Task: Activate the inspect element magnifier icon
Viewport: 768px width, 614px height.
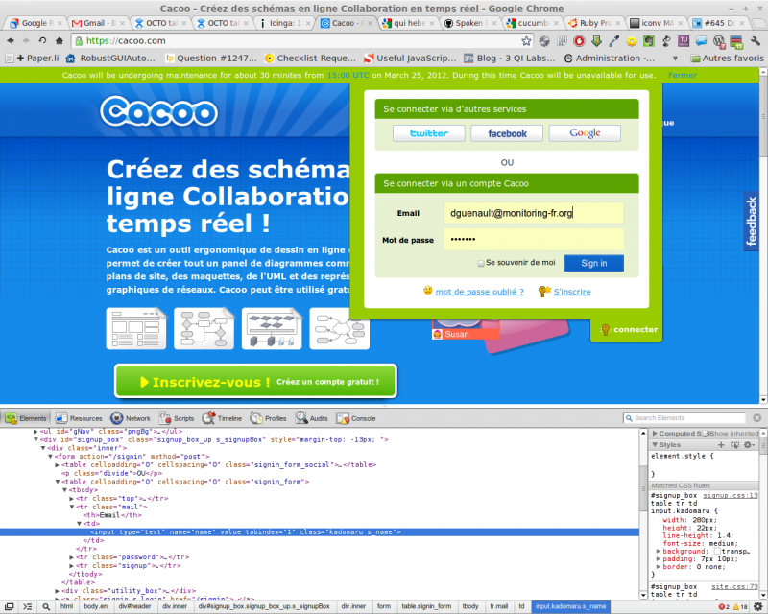Action: pyautogui.click(x=46, y=606)
